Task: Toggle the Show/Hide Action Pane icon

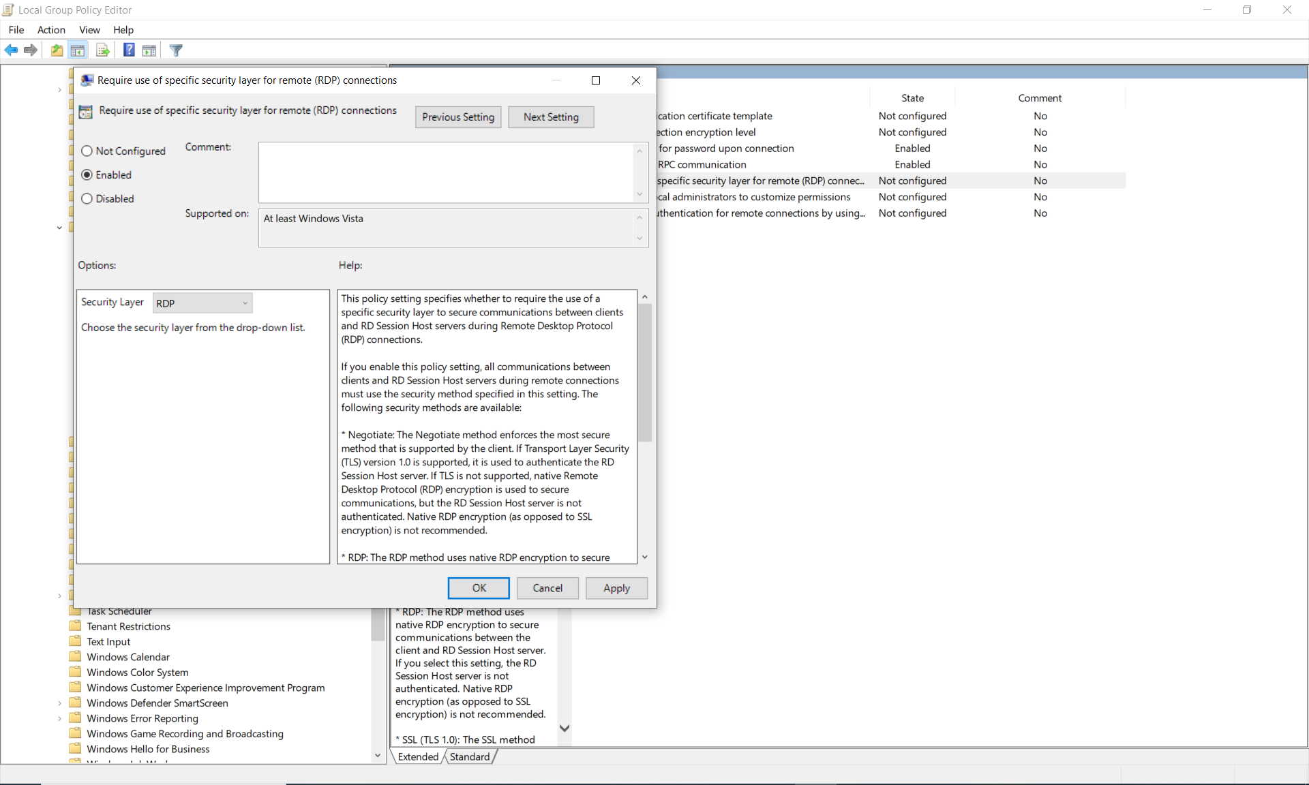Action: pyautogui.click(x=149, y=50)
